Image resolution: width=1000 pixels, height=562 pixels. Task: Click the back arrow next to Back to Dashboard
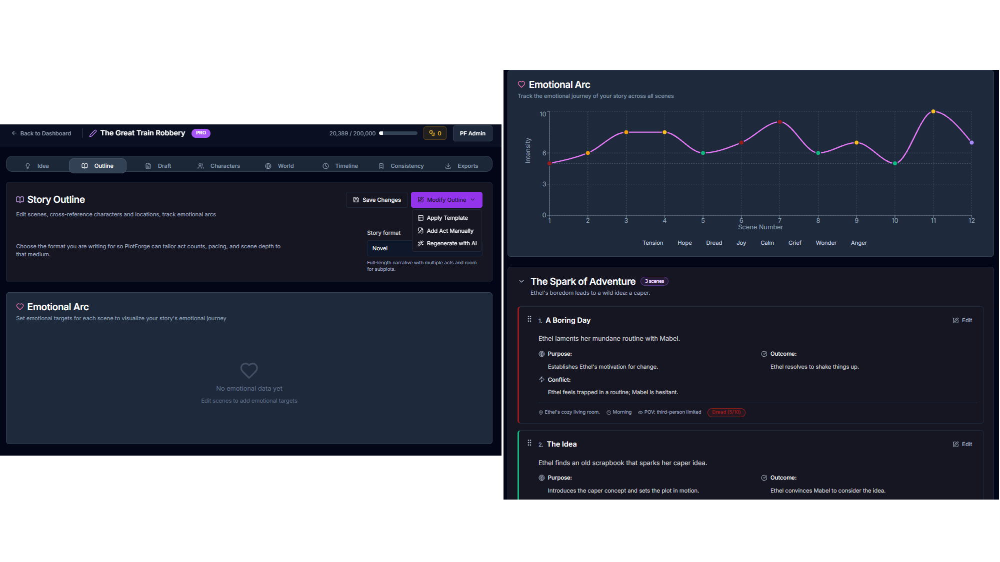click(14, 133)
